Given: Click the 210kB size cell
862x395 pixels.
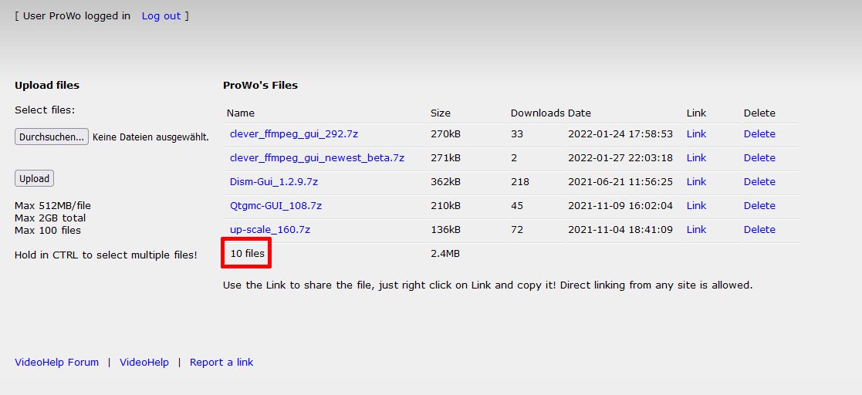Looking at the screenshot, I should point(445,205).
